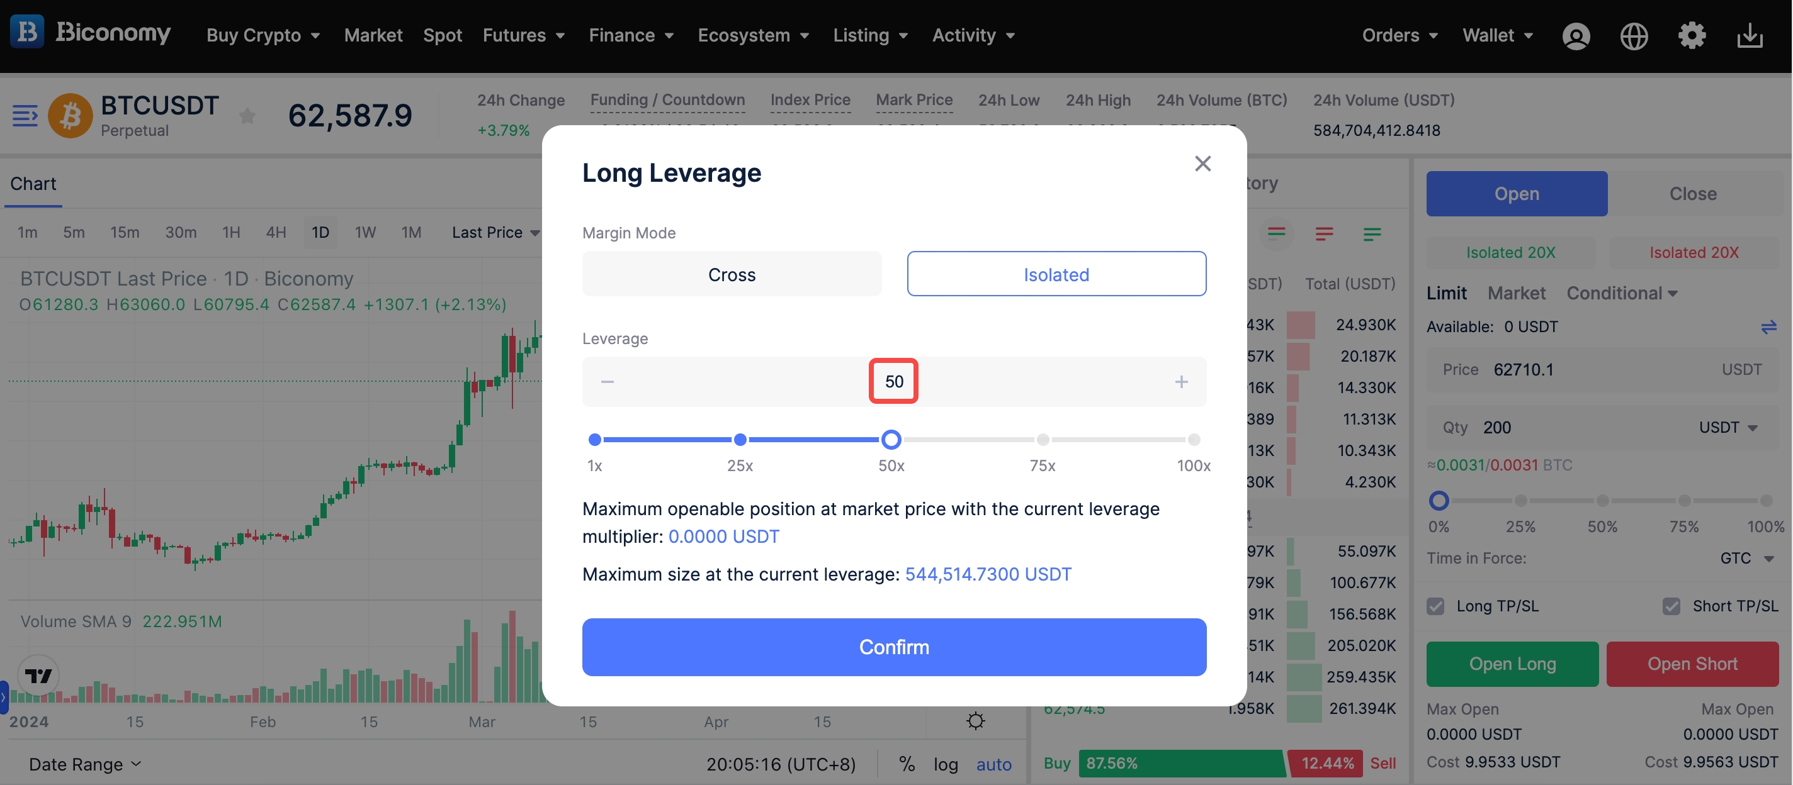This screenshot has height=785, width=1793.
Task: Select the buy-only order book icon
Action: click(x=1371, y=233)
